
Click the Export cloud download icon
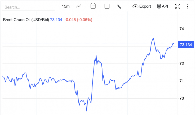point(135,6)
